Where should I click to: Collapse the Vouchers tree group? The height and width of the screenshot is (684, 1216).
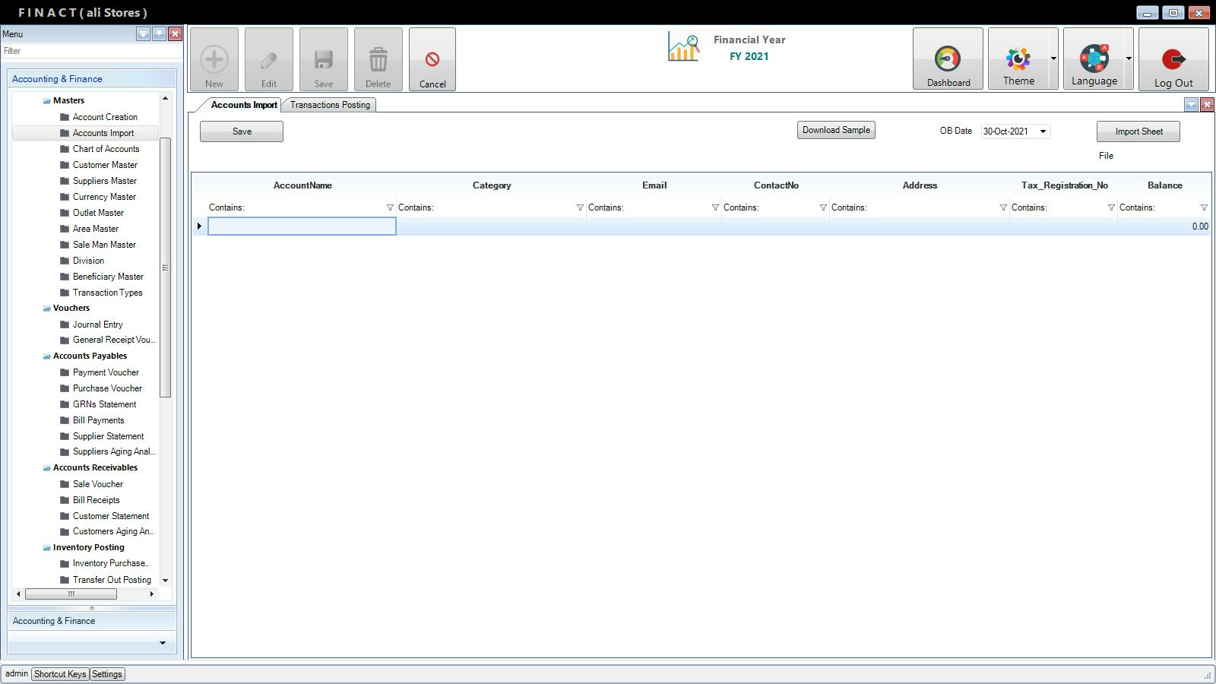click(x=46, y=309)
